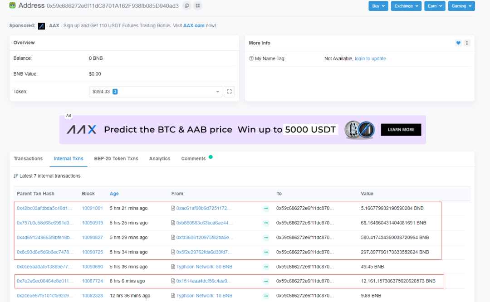Open parent txn hash 0x797b3c58d68e6961d3
The image size is (490, 302).
coord(45,223)
